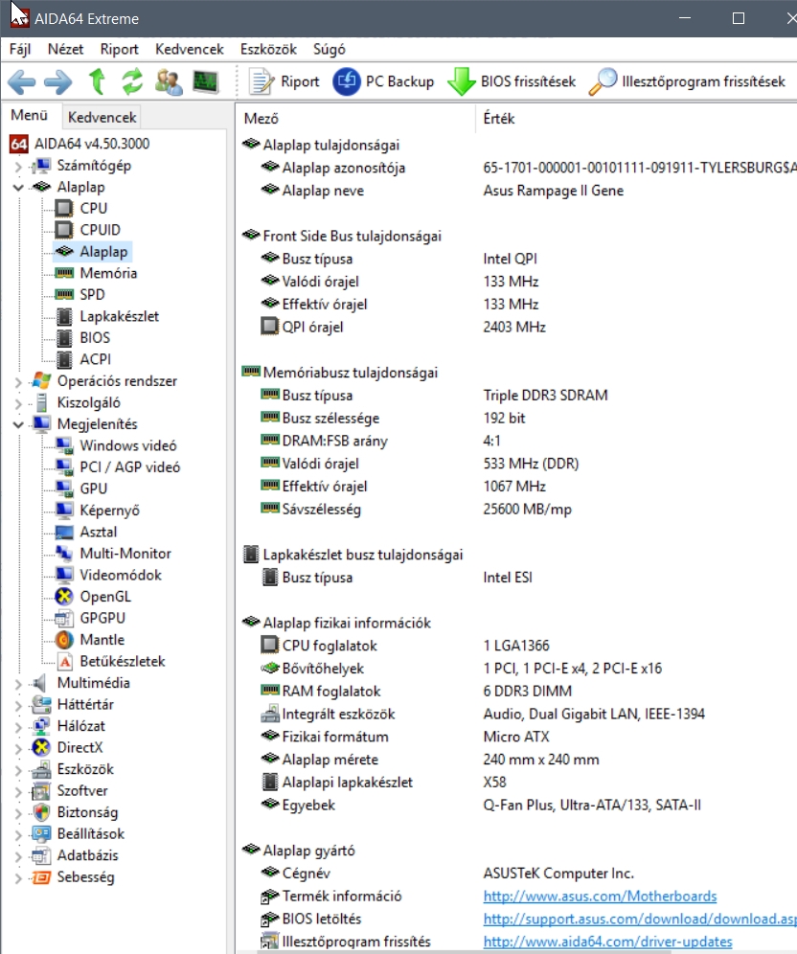Select the SPD tree item

(x=92, y=294)
